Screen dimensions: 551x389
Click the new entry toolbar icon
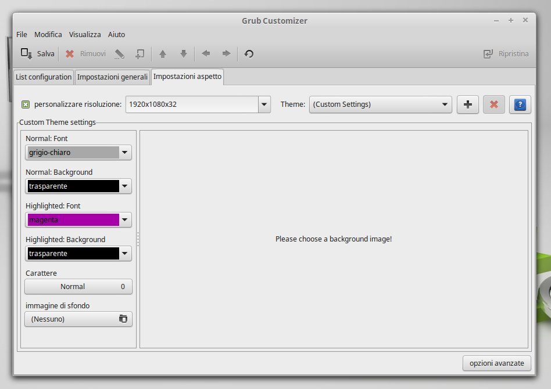point(140,54)
